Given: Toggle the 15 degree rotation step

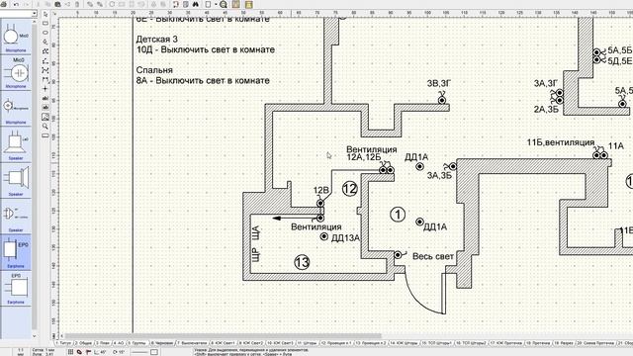Looking at the screenshot, I should pyautogui.click(x=119, y=352).
